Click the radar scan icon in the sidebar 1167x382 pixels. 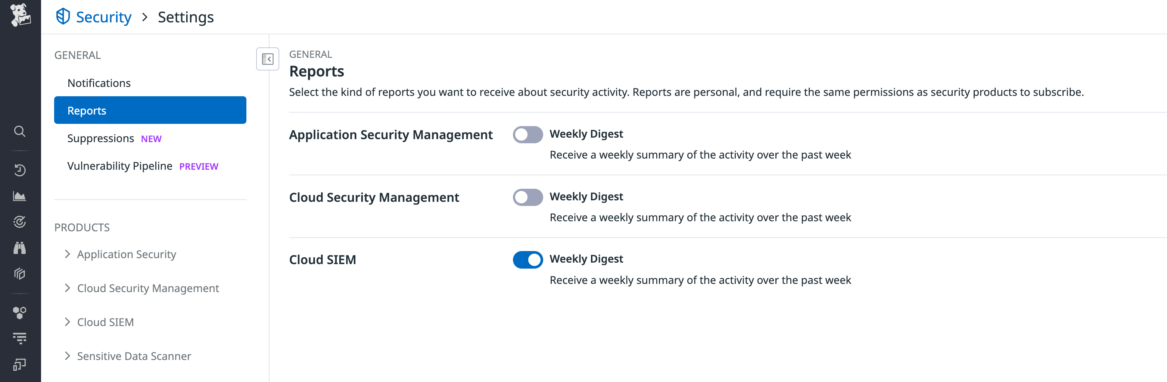(x=20, y=221)
